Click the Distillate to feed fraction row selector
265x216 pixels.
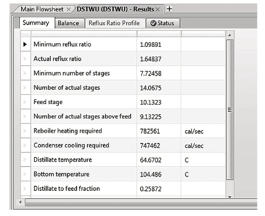point(25,189)
